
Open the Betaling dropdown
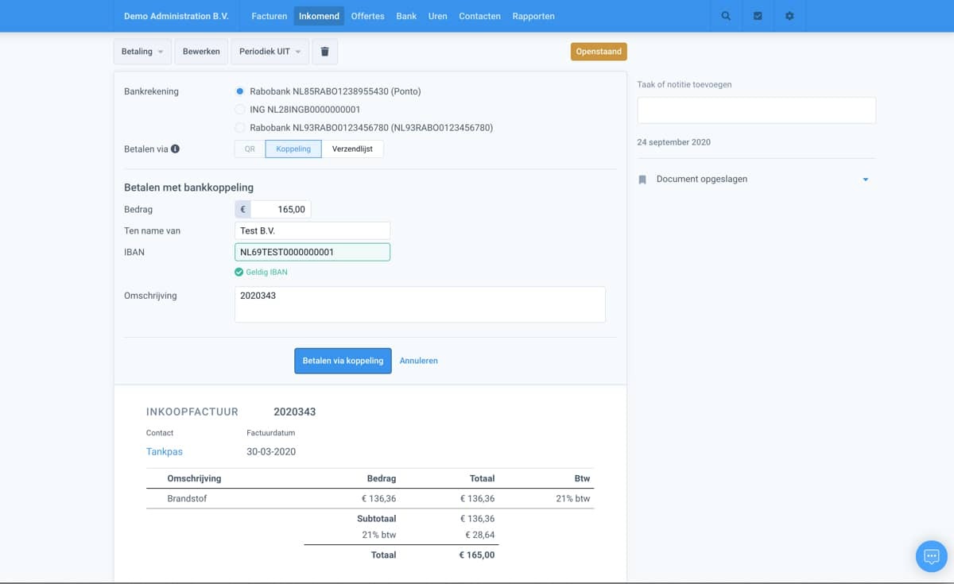(142, 52)
